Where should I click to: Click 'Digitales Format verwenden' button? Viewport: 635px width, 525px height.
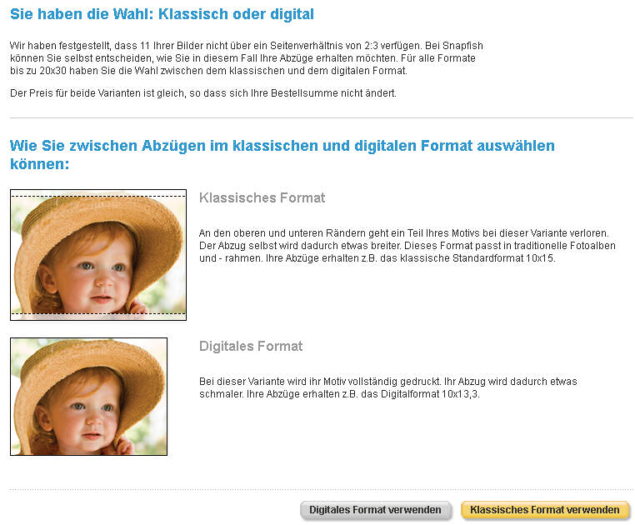tap(375, 510)
